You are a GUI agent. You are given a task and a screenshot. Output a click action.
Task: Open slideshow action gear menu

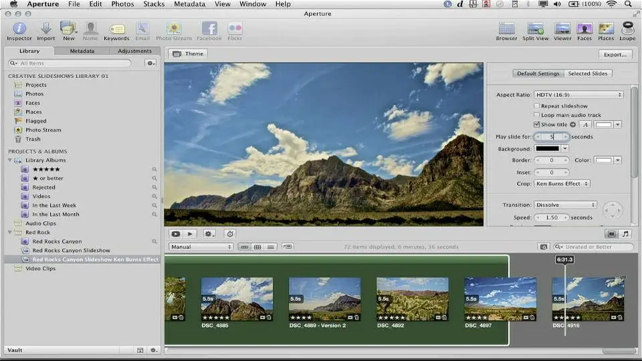[209, 234]
